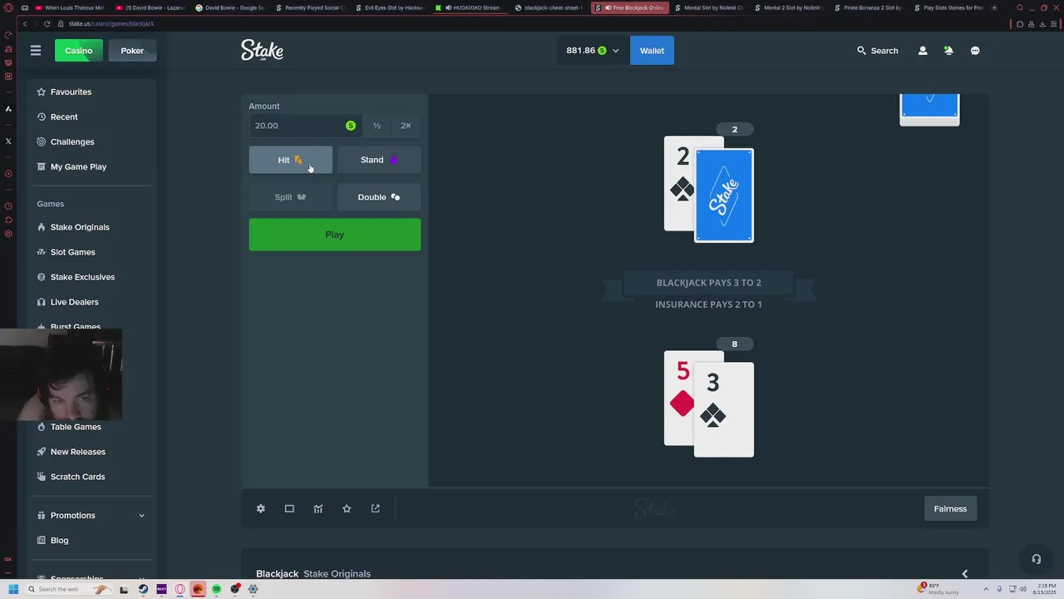The image size is (1064, 599).
Task: Click the Windows search box
Action: [68, 589]
